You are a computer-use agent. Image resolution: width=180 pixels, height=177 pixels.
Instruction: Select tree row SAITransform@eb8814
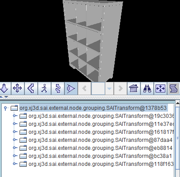[100, 148]
